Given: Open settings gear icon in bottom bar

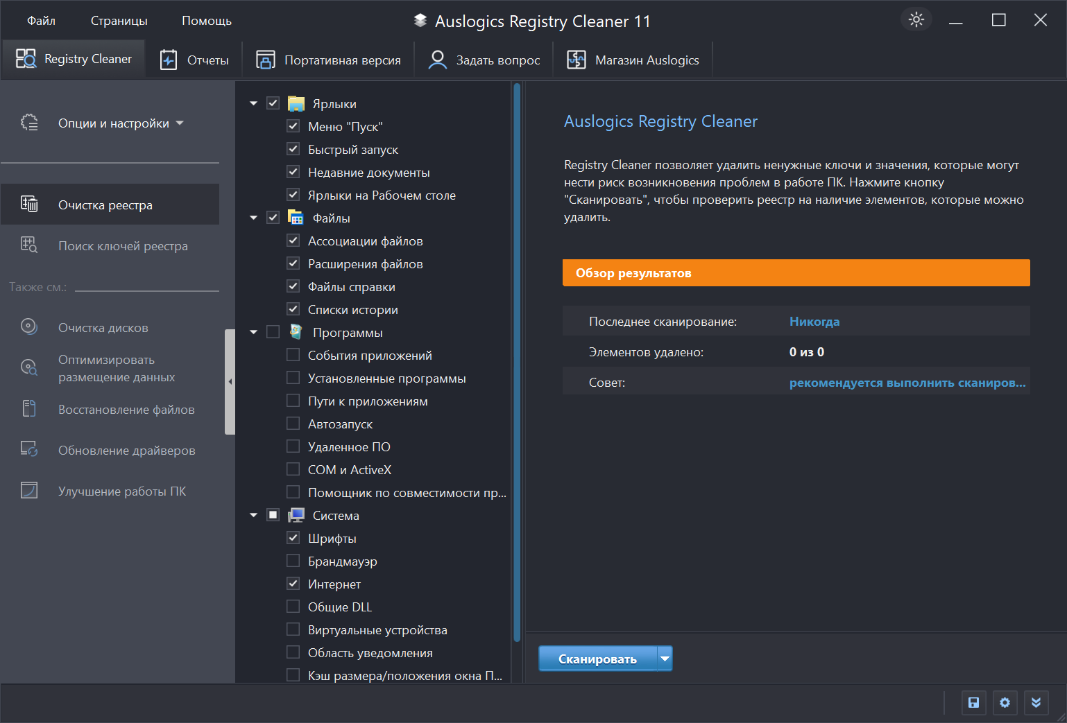Looking at the screenshot, I should coord(1005,703).
